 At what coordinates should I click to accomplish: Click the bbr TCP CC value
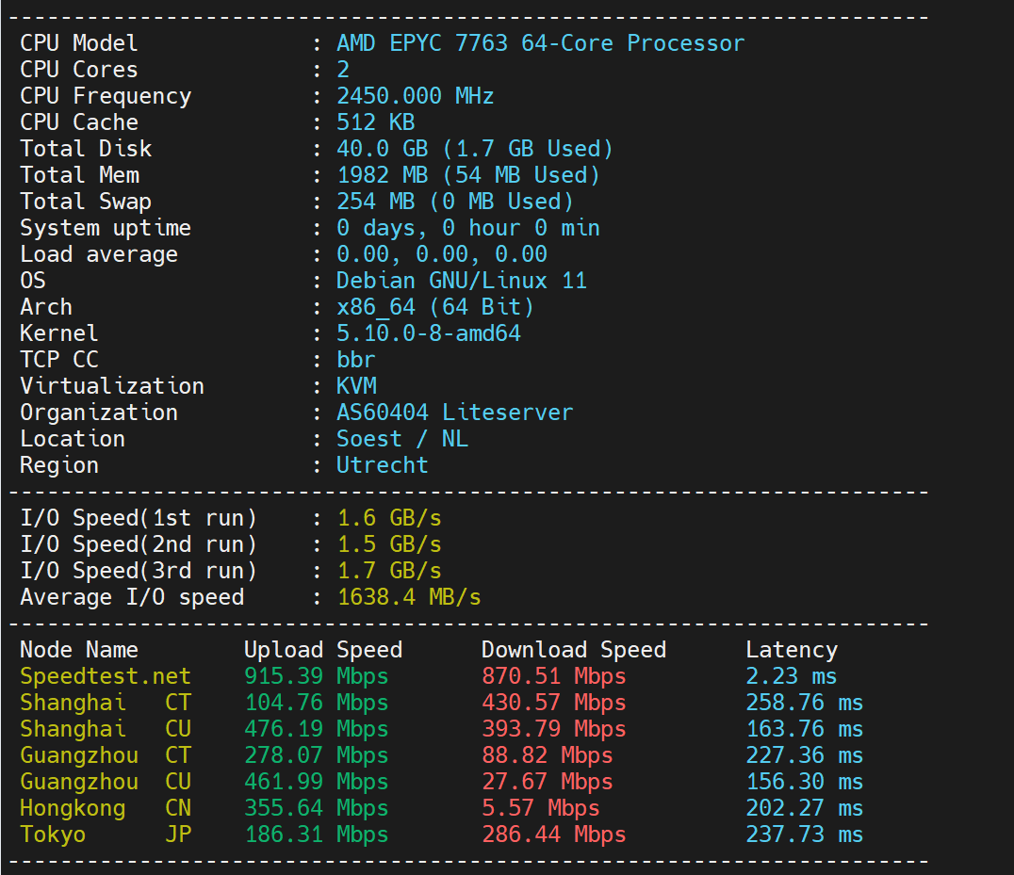355,360
